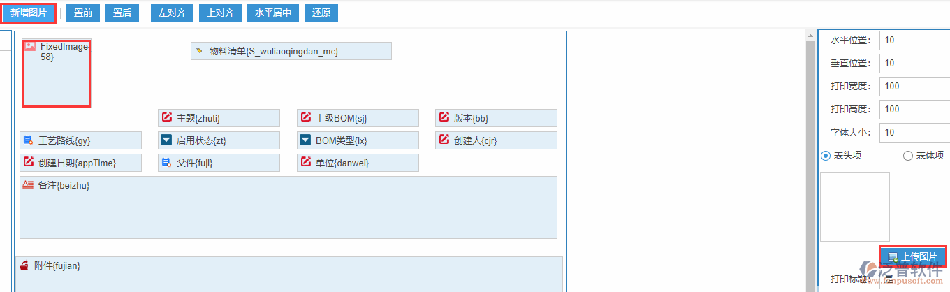Click the properties panel vertical scrollbar
Screen dimensions: 950x292
(811, 161)
